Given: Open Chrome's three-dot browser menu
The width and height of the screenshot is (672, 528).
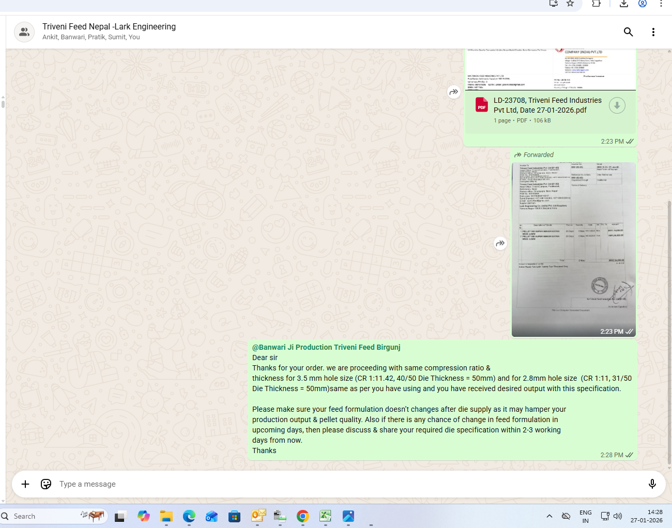Looking at the screenshot, I should click(661, 4).
